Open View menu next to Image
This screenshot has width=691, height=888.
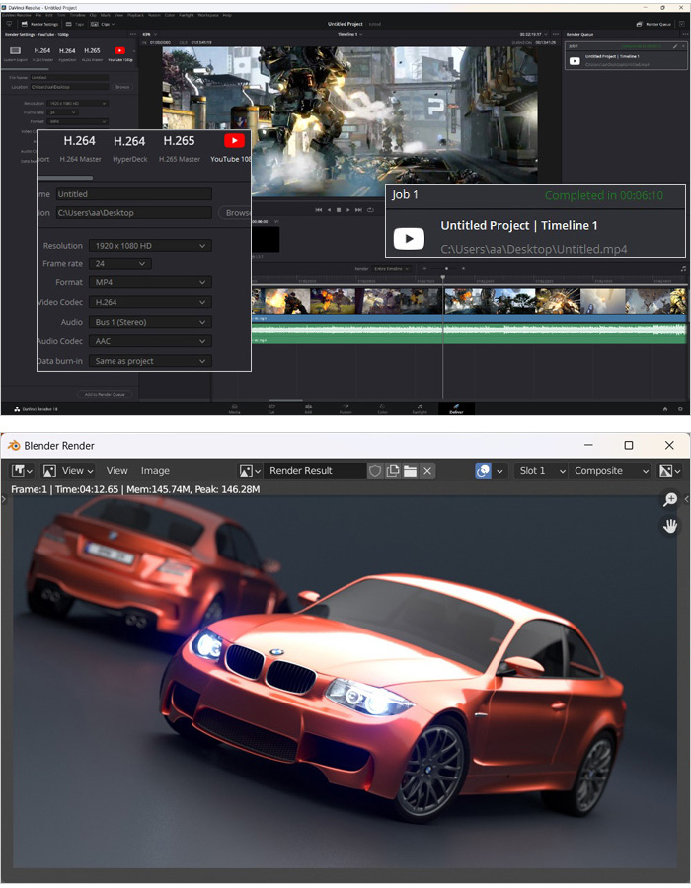click(116, 470)
